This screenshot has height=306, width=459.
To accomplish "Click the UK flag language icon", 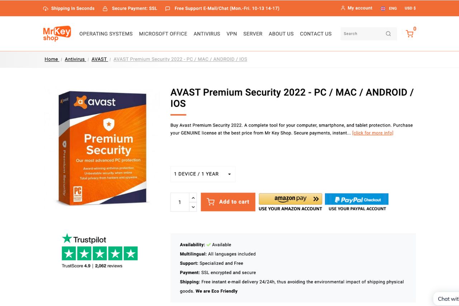I will click(x=383, y=8).
